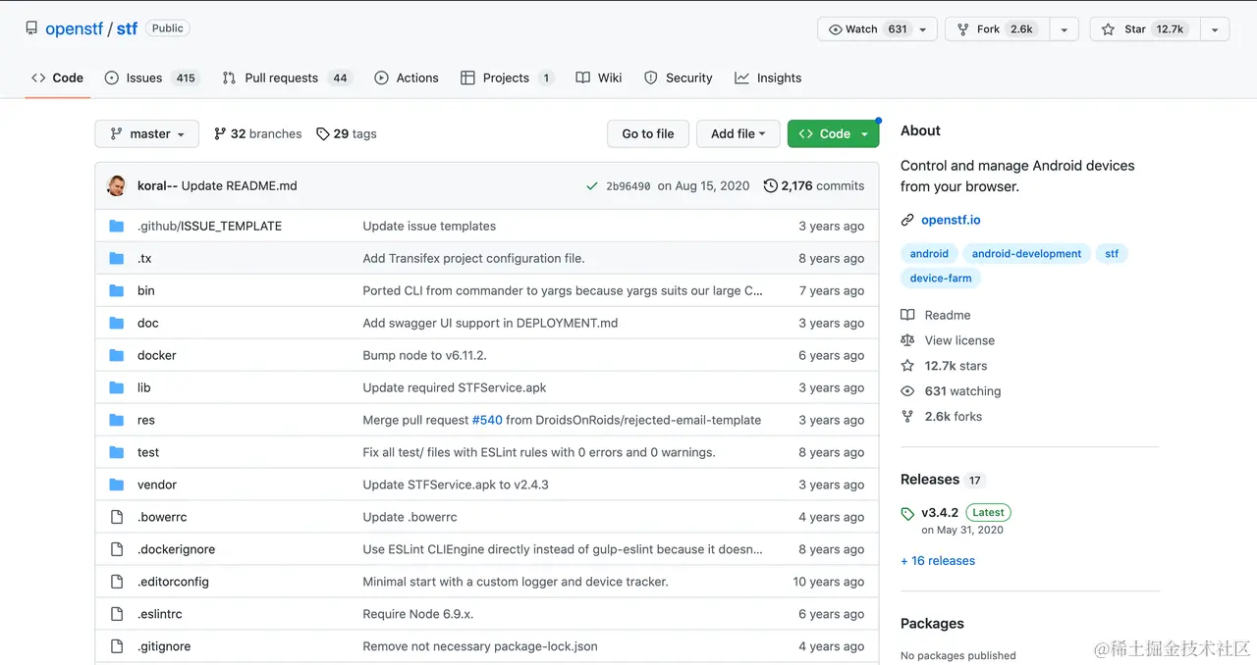The height and width of the screenshot is (665, 1257).
Task: Click the .eslintrc file icon
Action: point(117,614)
